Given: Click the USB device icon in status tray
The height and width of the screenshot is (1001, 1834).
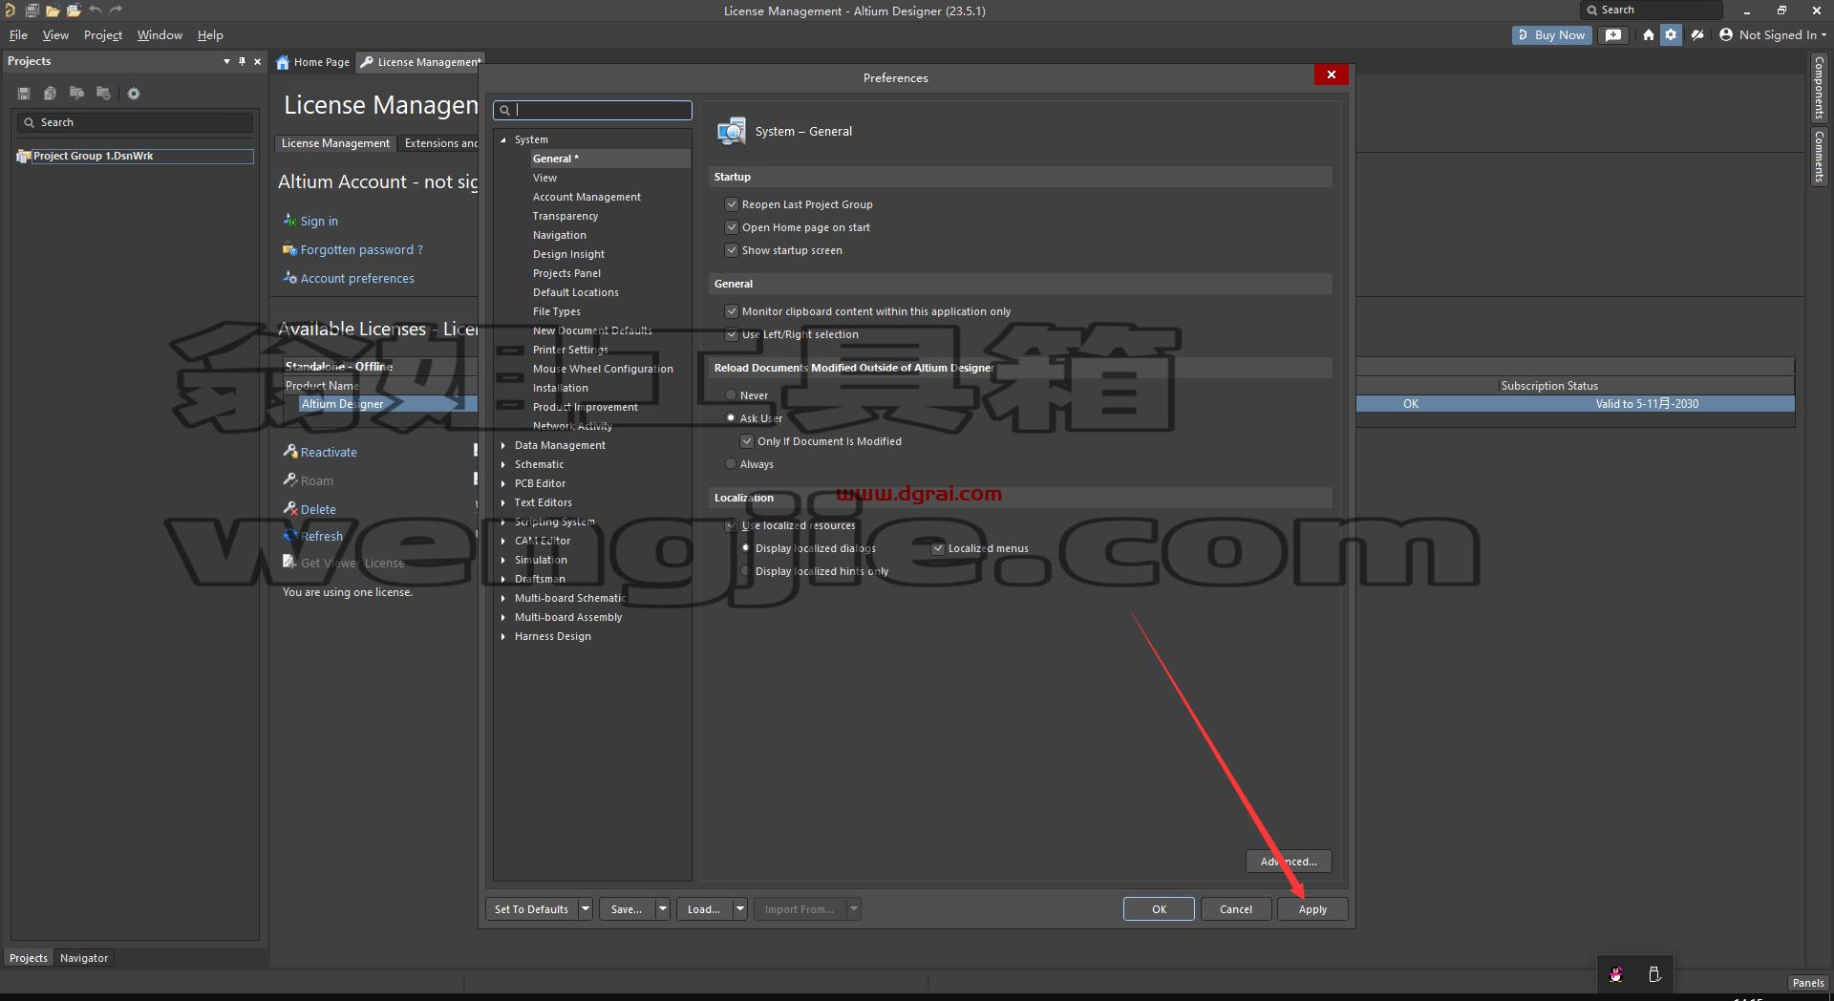Looking at the screenshot, I should pos(1654,974).
